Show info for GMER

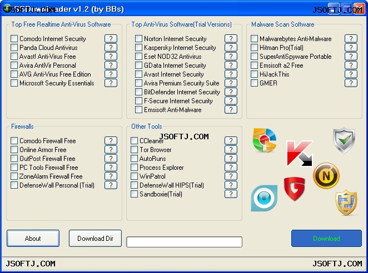pyautogui.click(x=351, y=83)
